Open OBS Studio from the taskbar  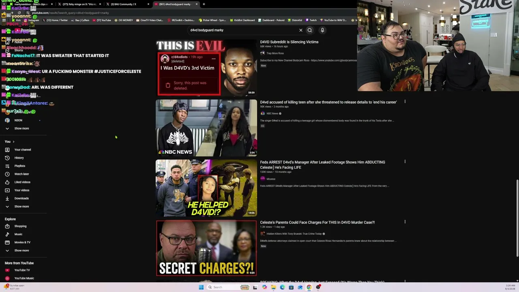(x=319, y=287)
